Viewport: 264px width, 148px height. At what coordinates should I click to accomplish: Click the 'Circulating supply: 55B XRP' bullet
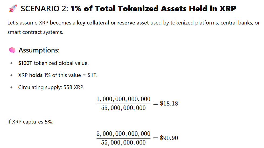[51, 87]
